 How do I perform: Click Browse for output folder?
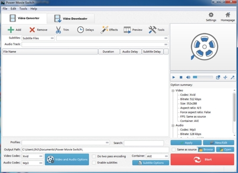tap(206, 150)
